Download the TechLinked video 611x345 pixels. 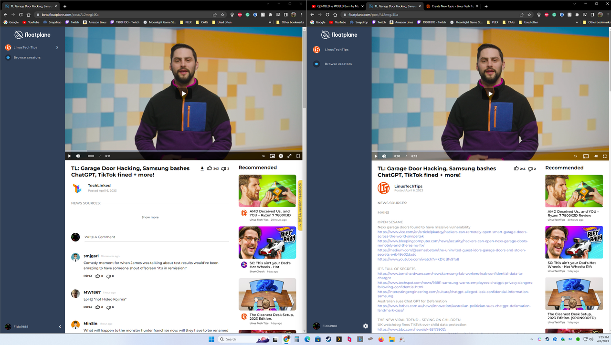(202, 168)
